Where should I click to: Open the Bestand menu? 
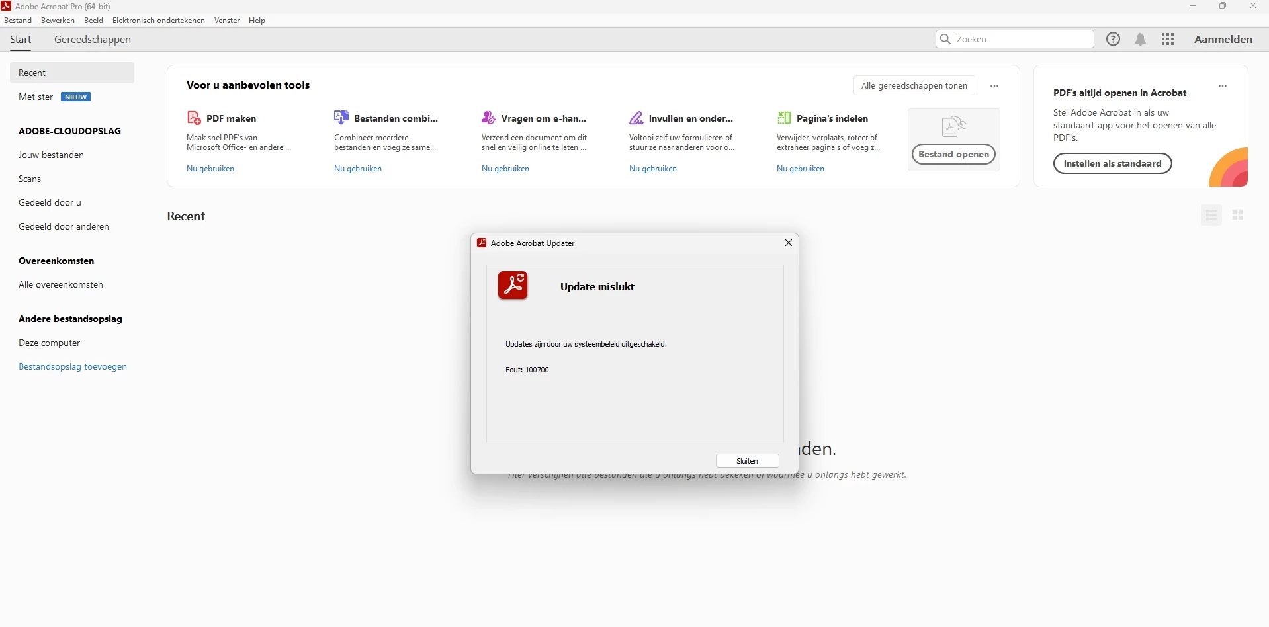[x=18, y=21]
